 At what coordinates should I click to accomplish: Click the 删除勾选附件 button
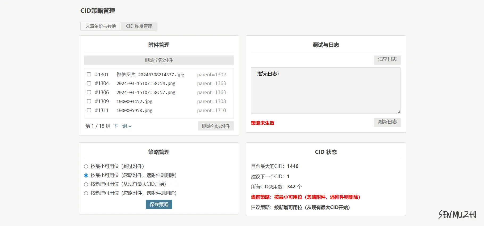[216, 126]
